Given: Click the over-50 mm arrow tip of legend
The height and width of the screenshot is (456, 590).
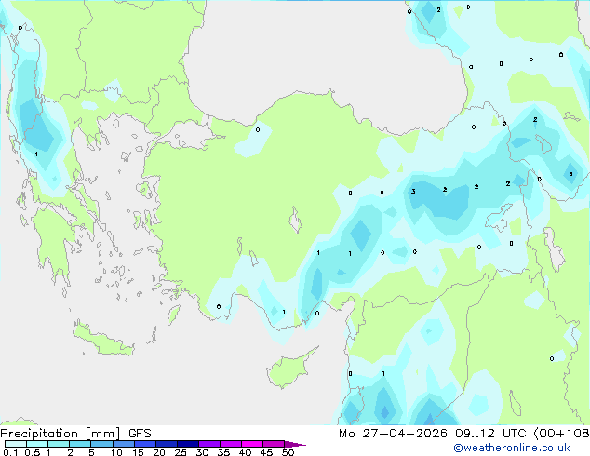Looking at the screenshot, I should coord(295,444).
